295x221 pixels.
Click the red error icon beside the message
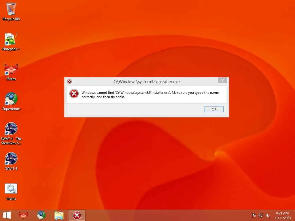tap(74, 94)
